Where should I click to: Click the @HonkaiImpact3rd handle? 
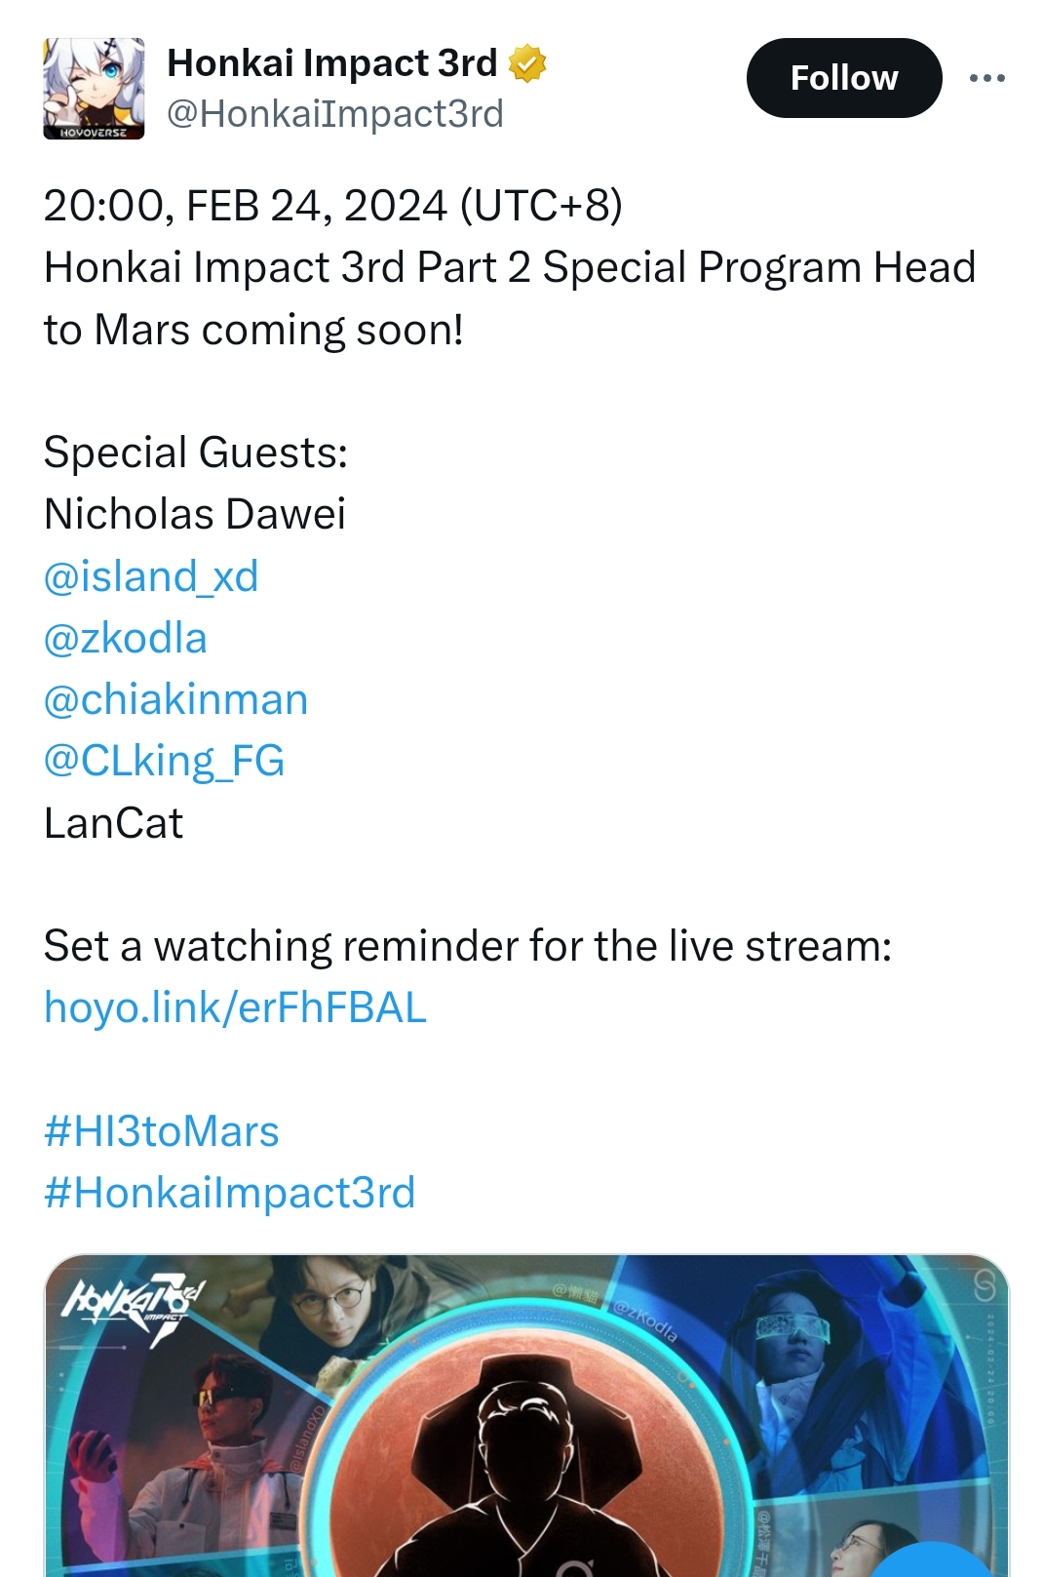(x=335, y=114)
